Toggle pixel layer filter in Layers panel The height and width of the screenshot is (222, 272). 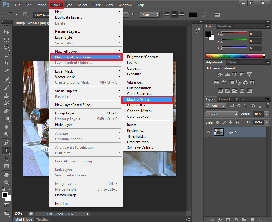(x=232, y=106)
